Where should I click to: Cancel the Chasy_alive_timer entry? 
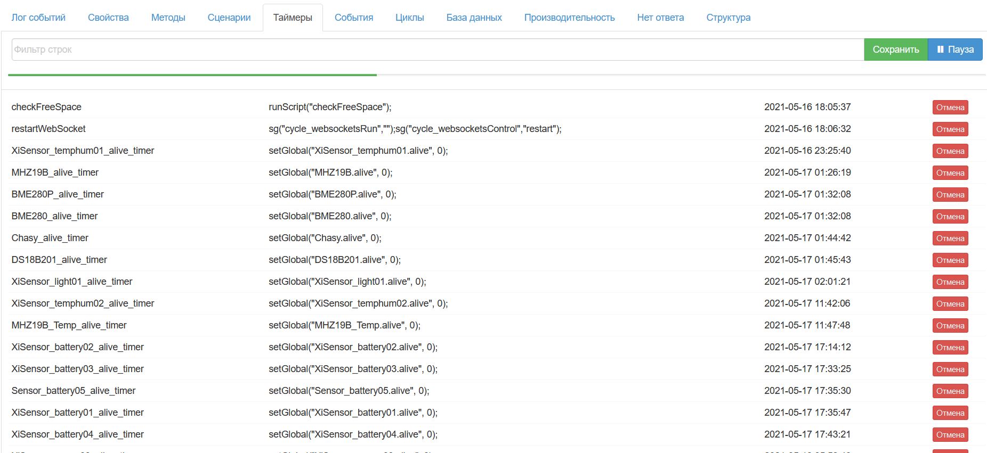[950, 238]
